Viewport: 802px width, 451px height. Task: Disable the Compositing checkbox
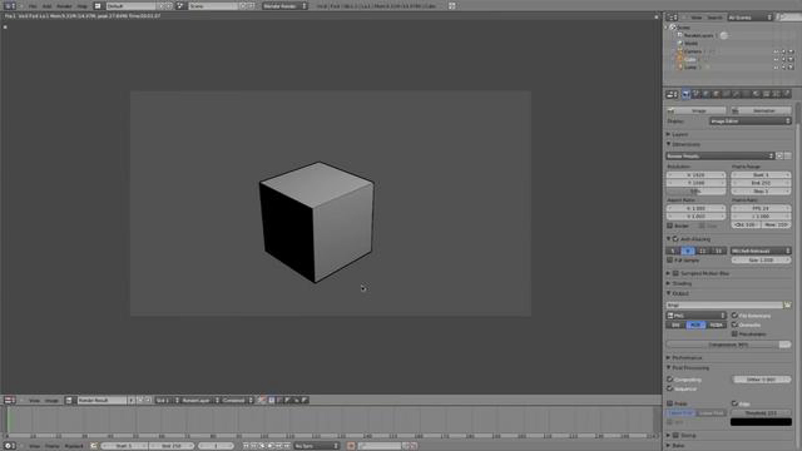point(670,380)
